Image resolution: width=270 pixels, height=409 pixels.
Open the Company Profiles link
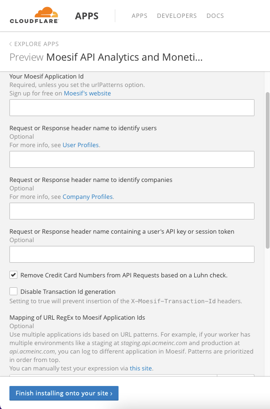point(87,197)
